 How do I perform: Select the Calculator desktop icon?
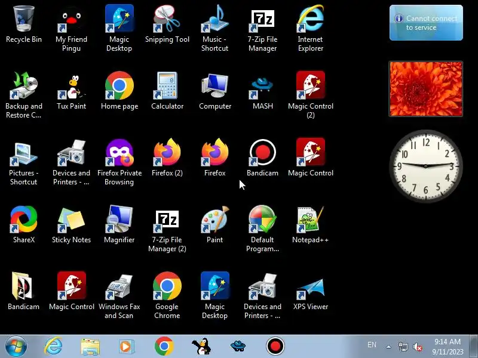tap(167, 91)
